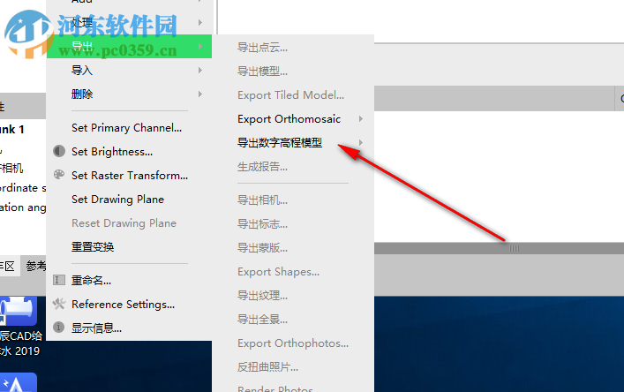Viewport: 624px width, 392px height.
Task: Click the 重命名 rename icon
Action: (x=59, y=280)
